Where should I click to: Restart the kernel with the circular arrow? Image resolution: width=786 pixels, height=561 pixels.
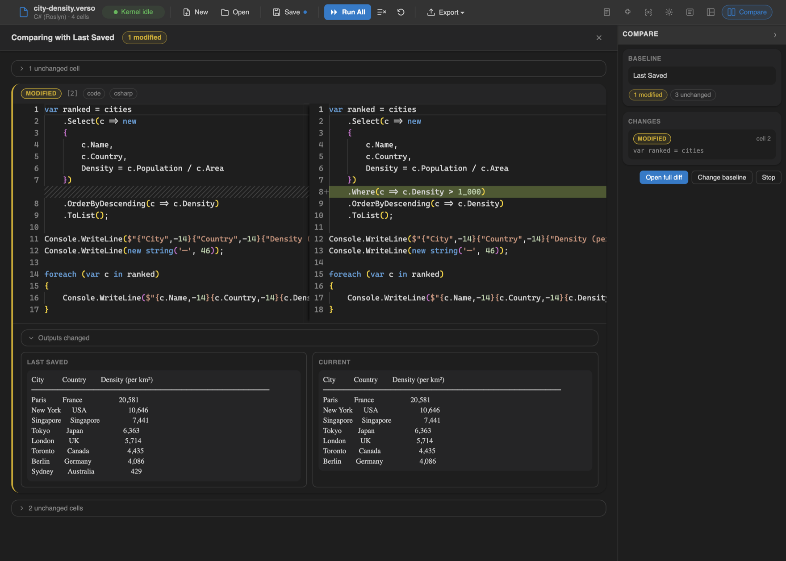[401, 12]
